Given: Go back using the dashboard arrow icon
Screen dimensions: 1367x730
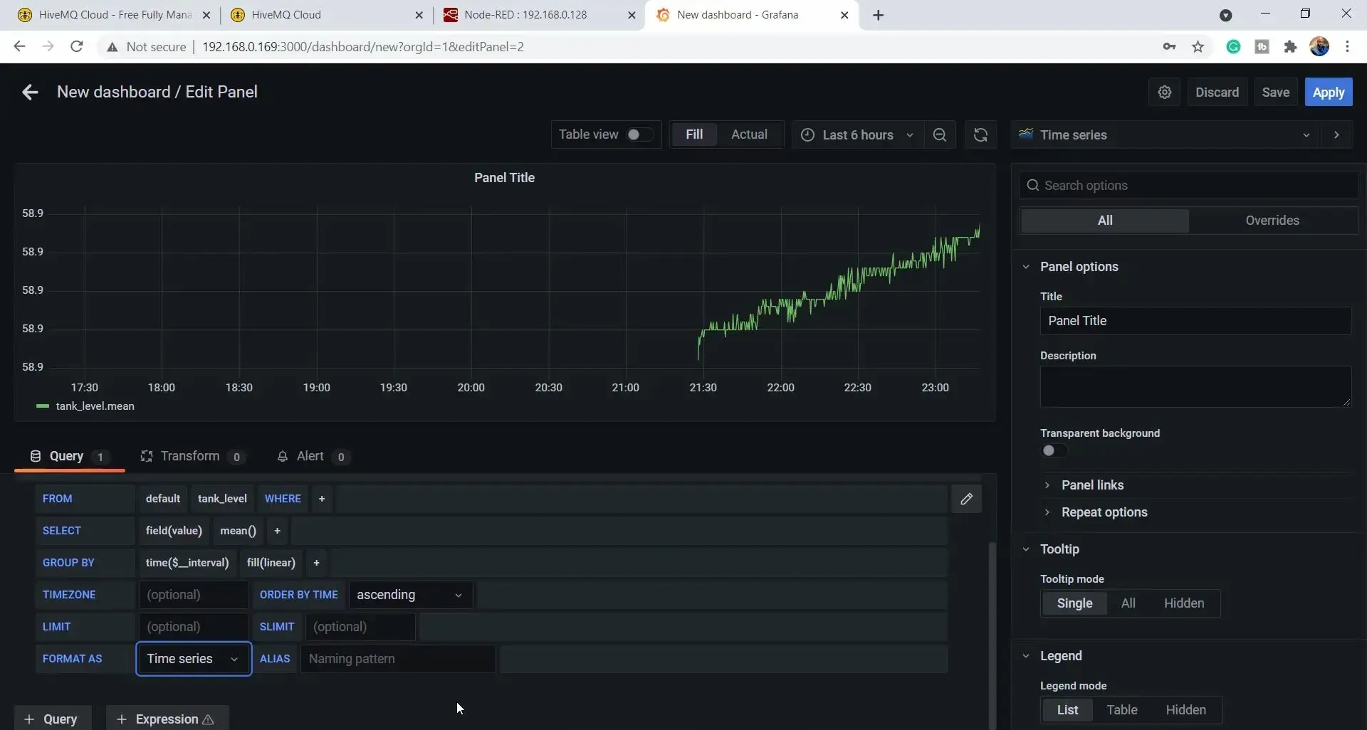Looking at the screenshot, I should coord(30,92).
